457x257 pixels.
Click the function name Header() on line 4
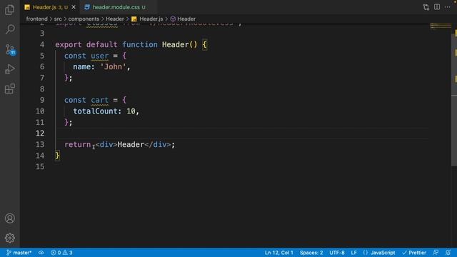coord(179,45)
